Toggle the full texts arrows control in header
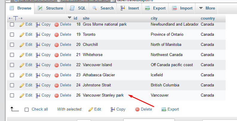Viewport: 237px width, 121px height. point(16,18)
